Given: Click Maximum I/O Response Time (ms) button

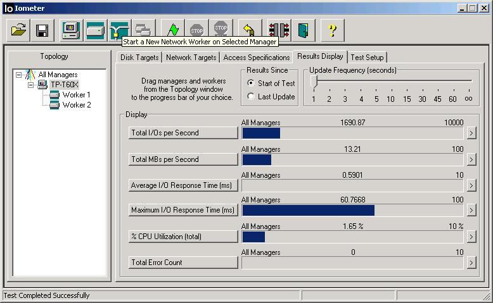Looking at the screenshot, I should (x=183, y=210).
